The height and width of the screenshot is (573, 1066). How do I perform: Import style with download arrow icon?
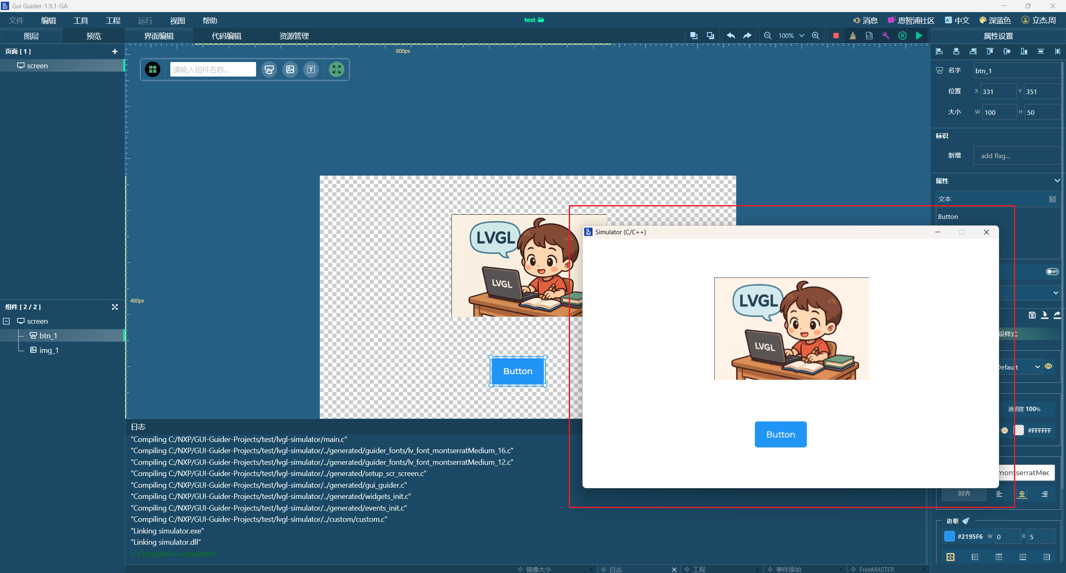click(x=1045, y=315)
